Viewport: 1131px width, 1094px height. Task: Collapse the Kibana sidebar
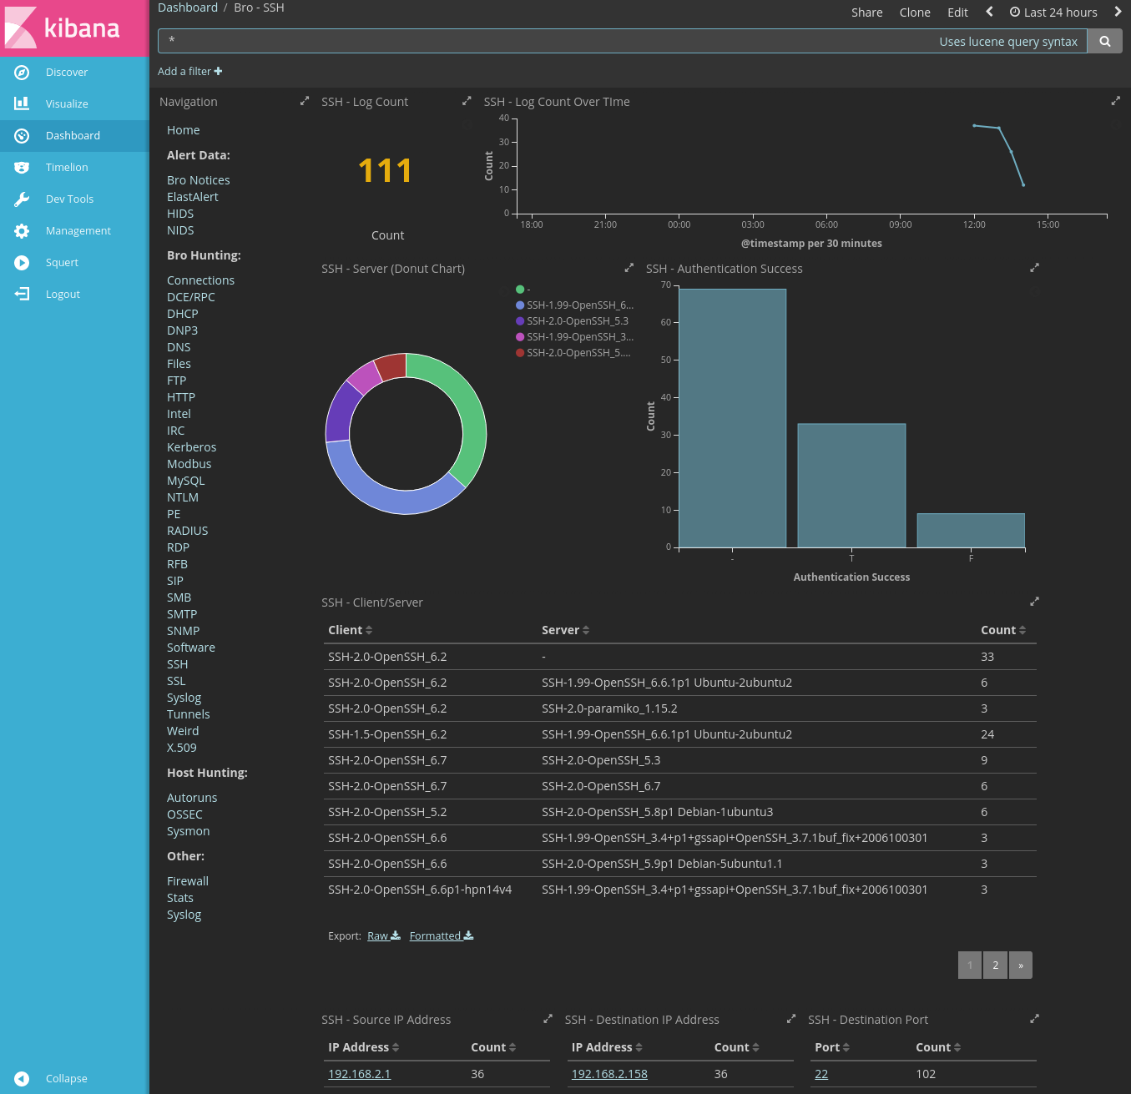point(66,1078)
